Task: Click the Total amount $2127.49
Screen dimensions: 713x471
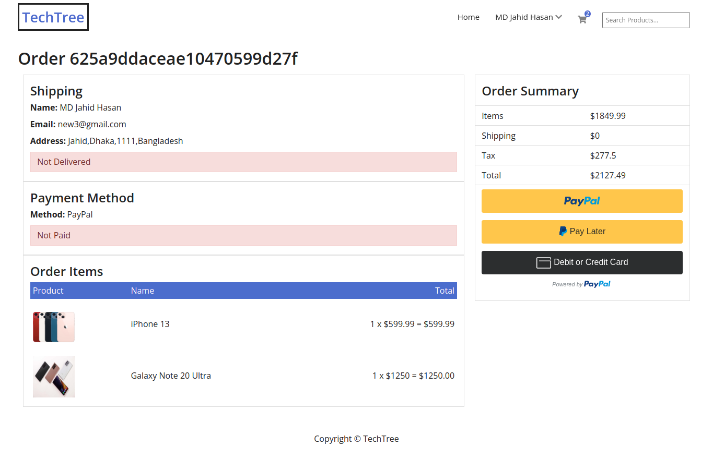Action: pos(607,175)
